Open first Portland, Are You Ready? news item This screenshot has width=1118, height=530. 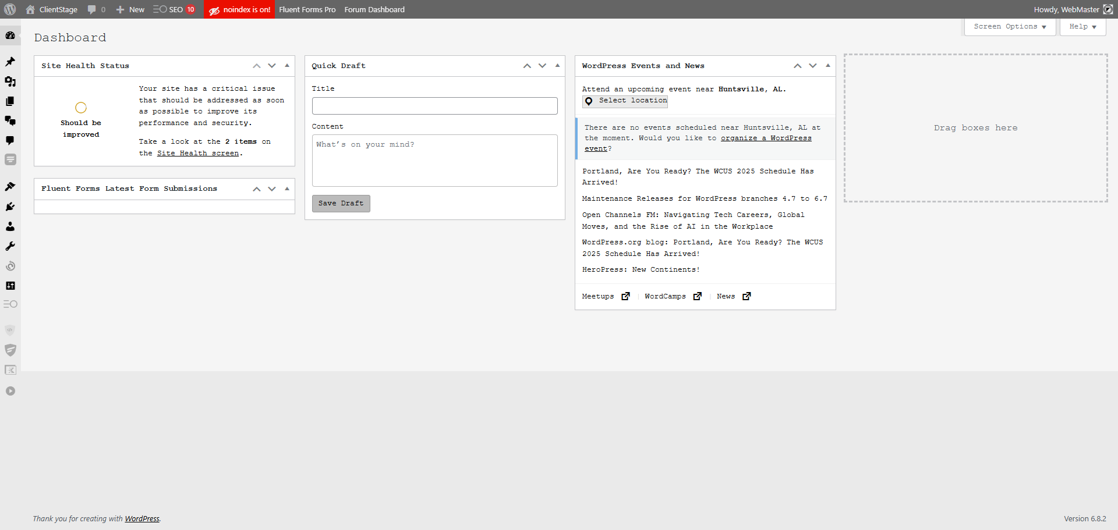698,177
